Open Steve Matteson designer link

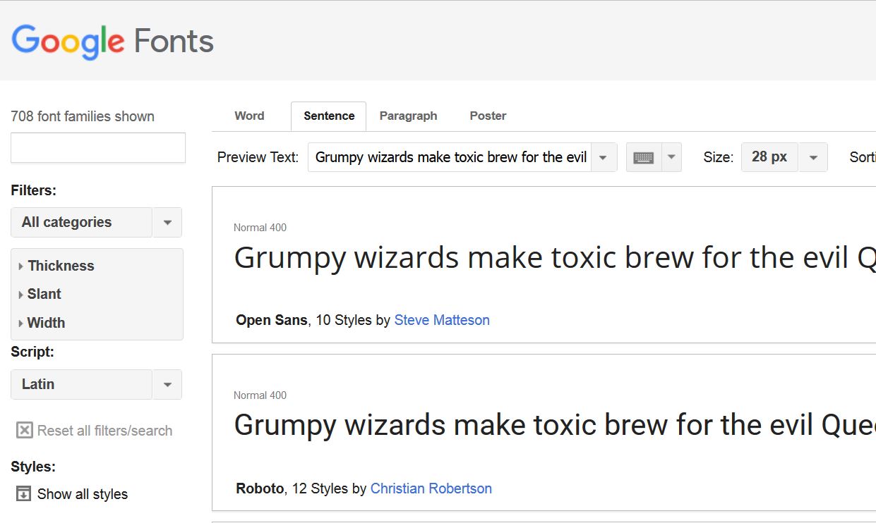click(x=442, y=320)
